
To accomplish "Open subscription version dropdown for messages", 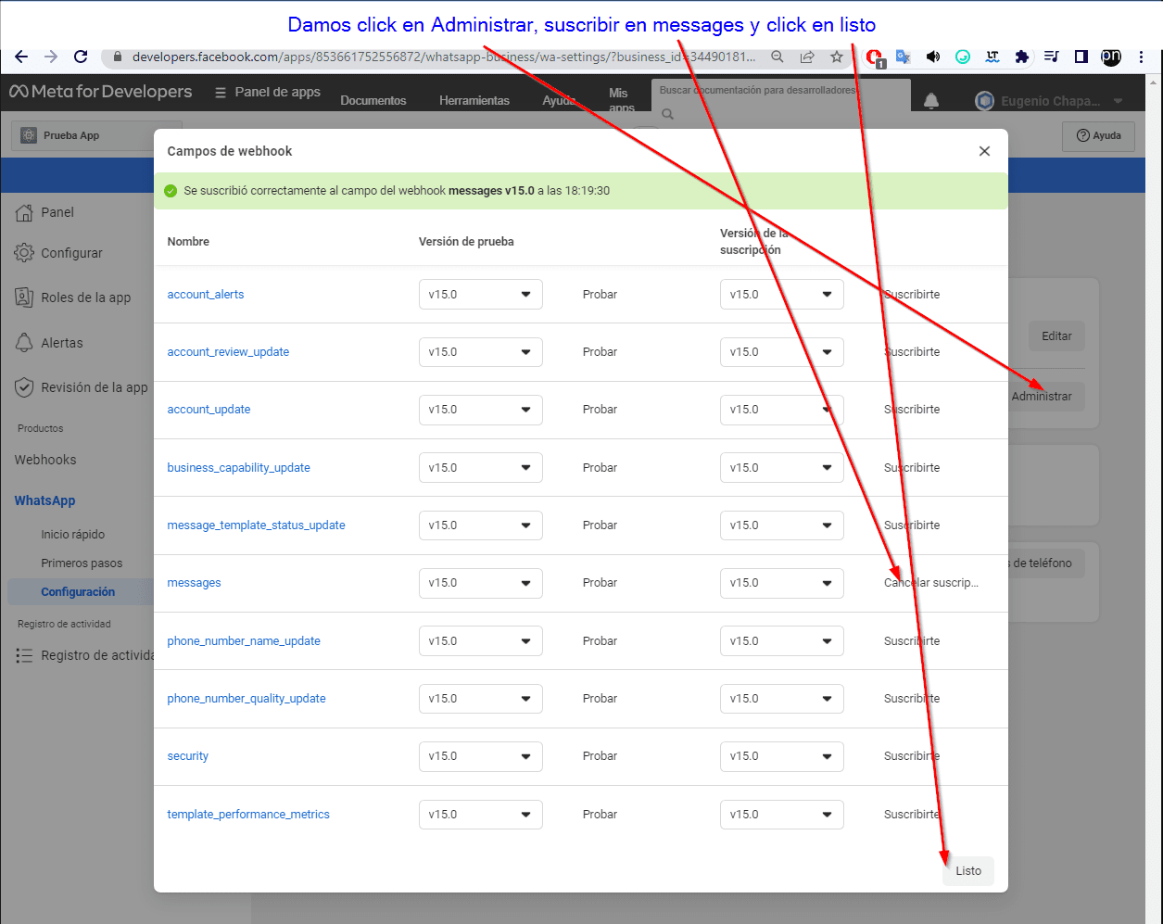I will point(781,583).
